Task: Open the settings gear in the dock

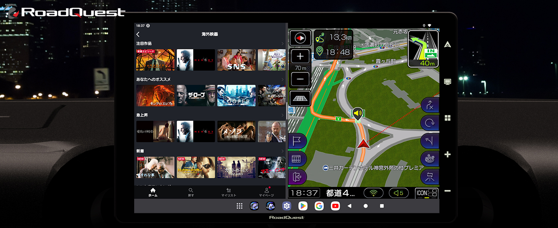Action: pyautogui.click(x=287, y=206)
